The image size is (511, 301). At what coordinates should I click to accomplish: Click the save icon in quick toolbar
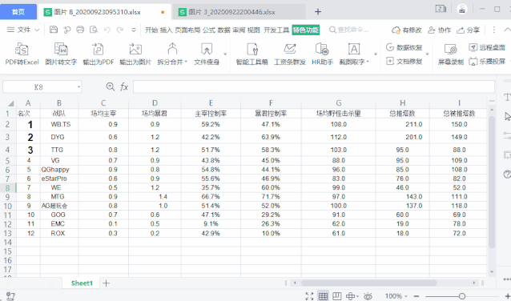click(x=54, y=30)
